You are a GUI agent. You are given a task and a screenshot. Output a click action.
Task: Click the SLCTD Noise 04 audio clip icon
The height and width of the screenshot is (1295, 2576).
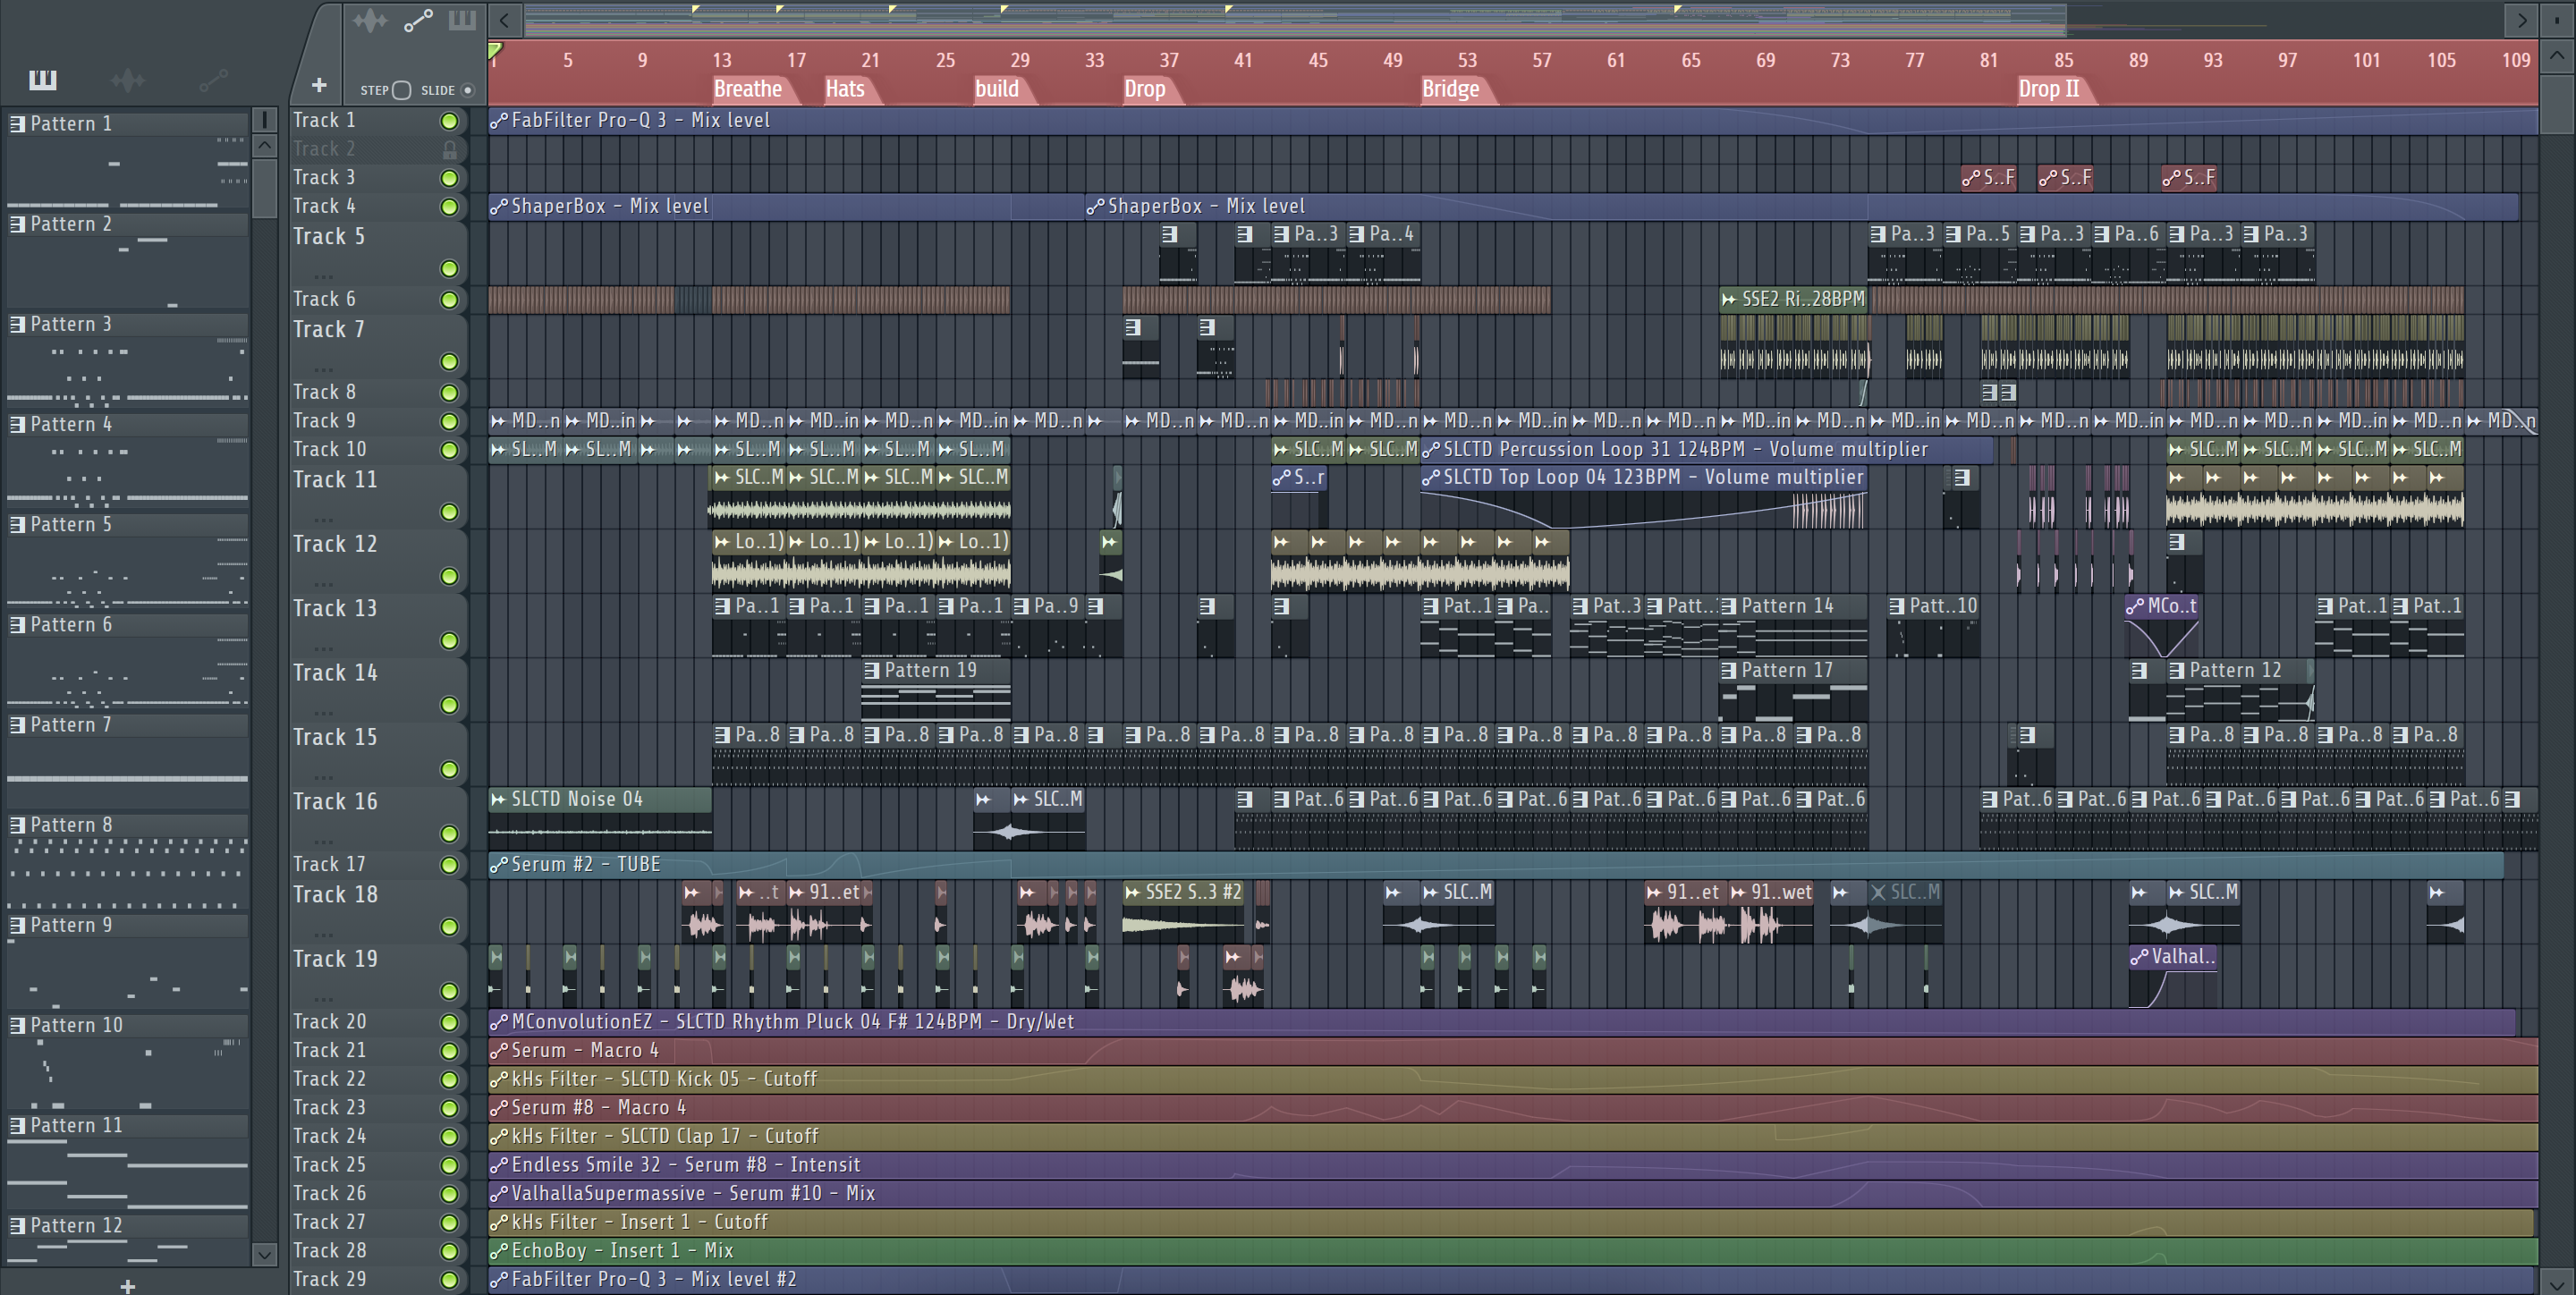point(499,799)
